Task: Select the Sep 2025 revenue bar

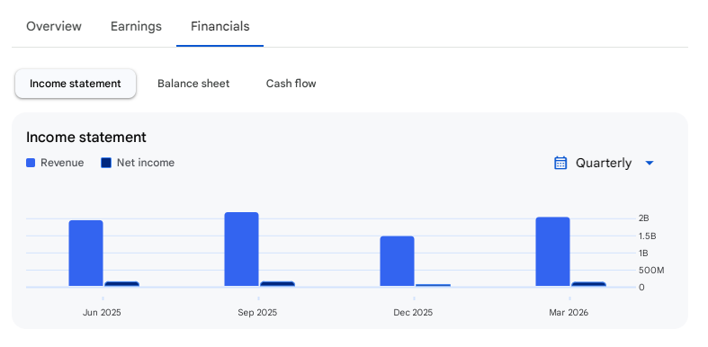Action: tap(242, 249)
